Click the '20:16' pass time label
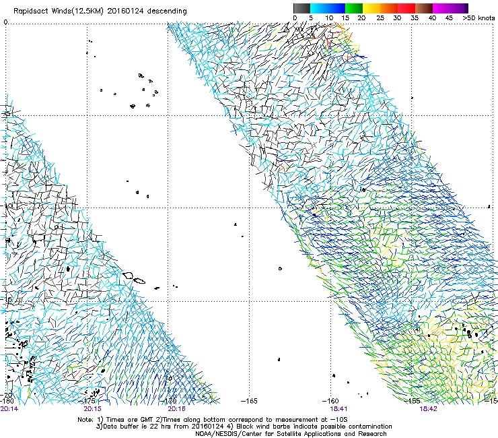This screenshot has width=498, height=438. [x=176, y=409]
